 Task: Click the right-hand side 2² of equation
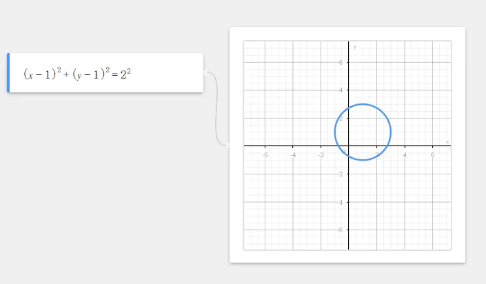125,72
